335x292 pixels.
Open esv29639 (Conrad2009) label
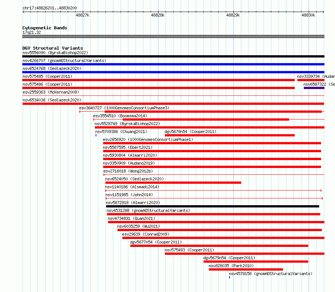[x=146, y=234]
